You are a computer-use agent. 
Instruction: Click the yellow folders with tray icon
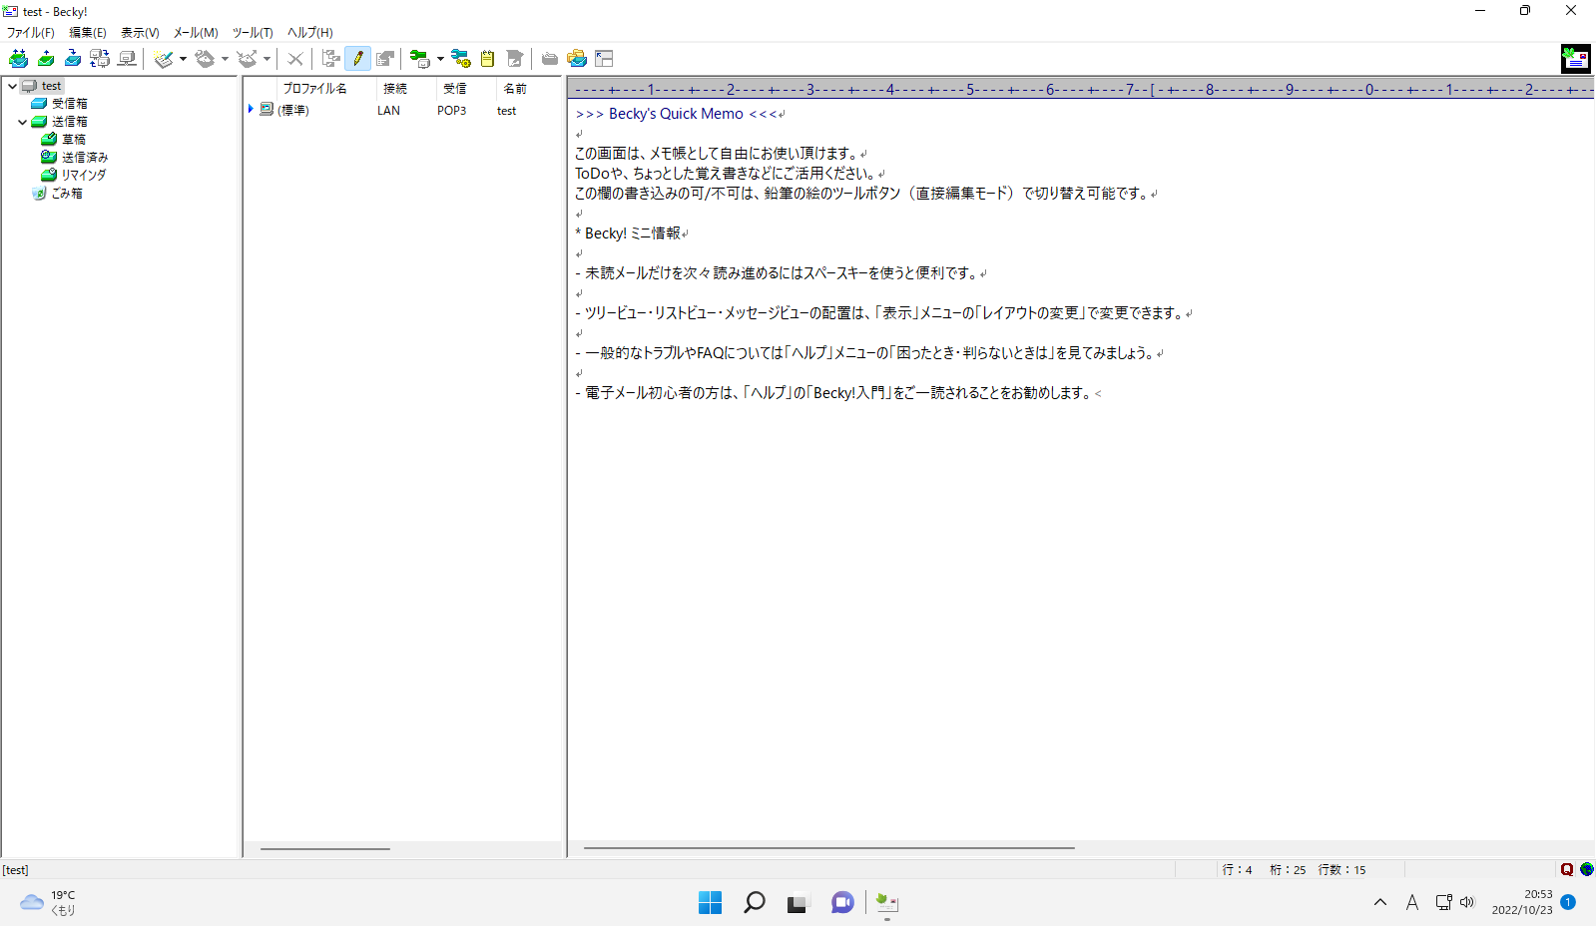(x=577, y=59)
